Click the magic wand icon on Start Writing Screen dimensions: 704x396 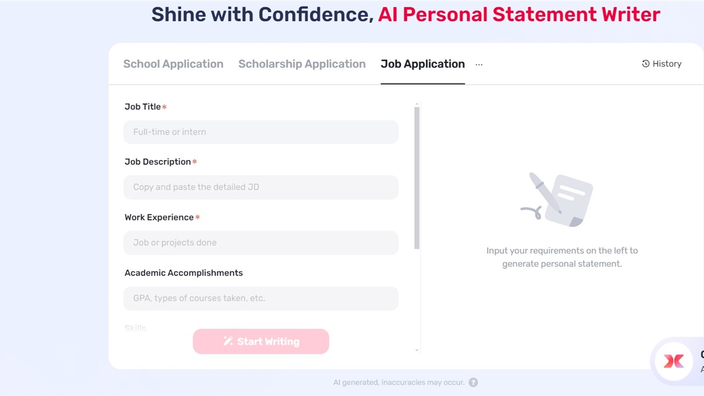pos(228,342)
